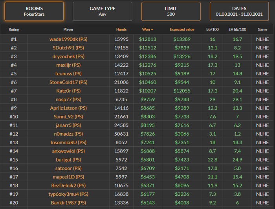Open the GAME TYPE filter
This screenshot has height=209, width=275.
click(103, 11)
